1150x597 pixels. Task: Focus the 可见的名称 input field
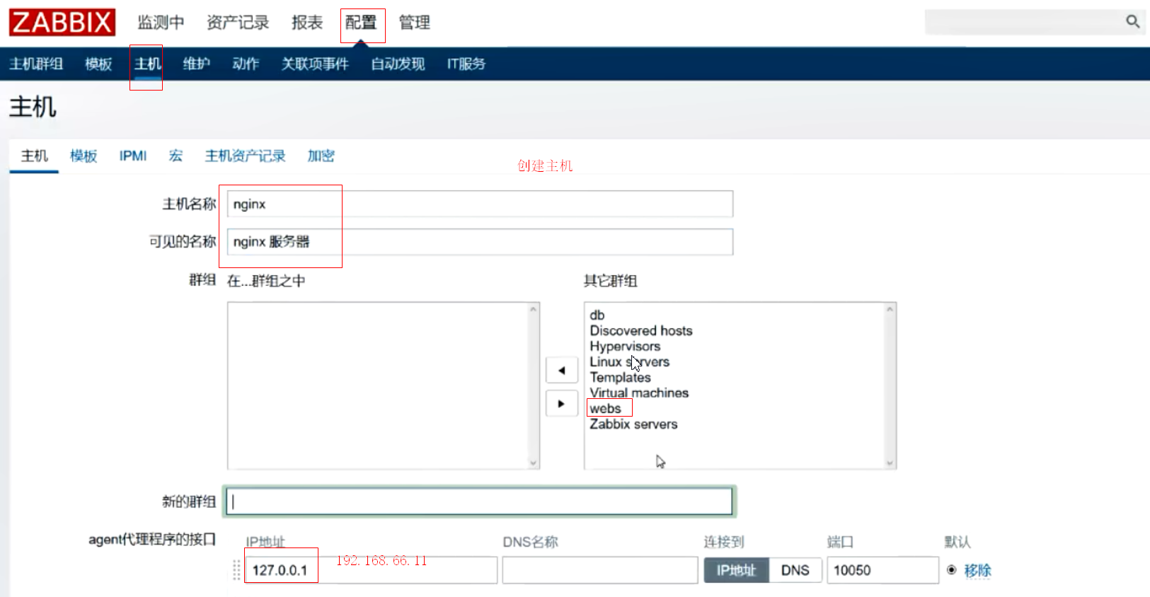coord(480,242)
